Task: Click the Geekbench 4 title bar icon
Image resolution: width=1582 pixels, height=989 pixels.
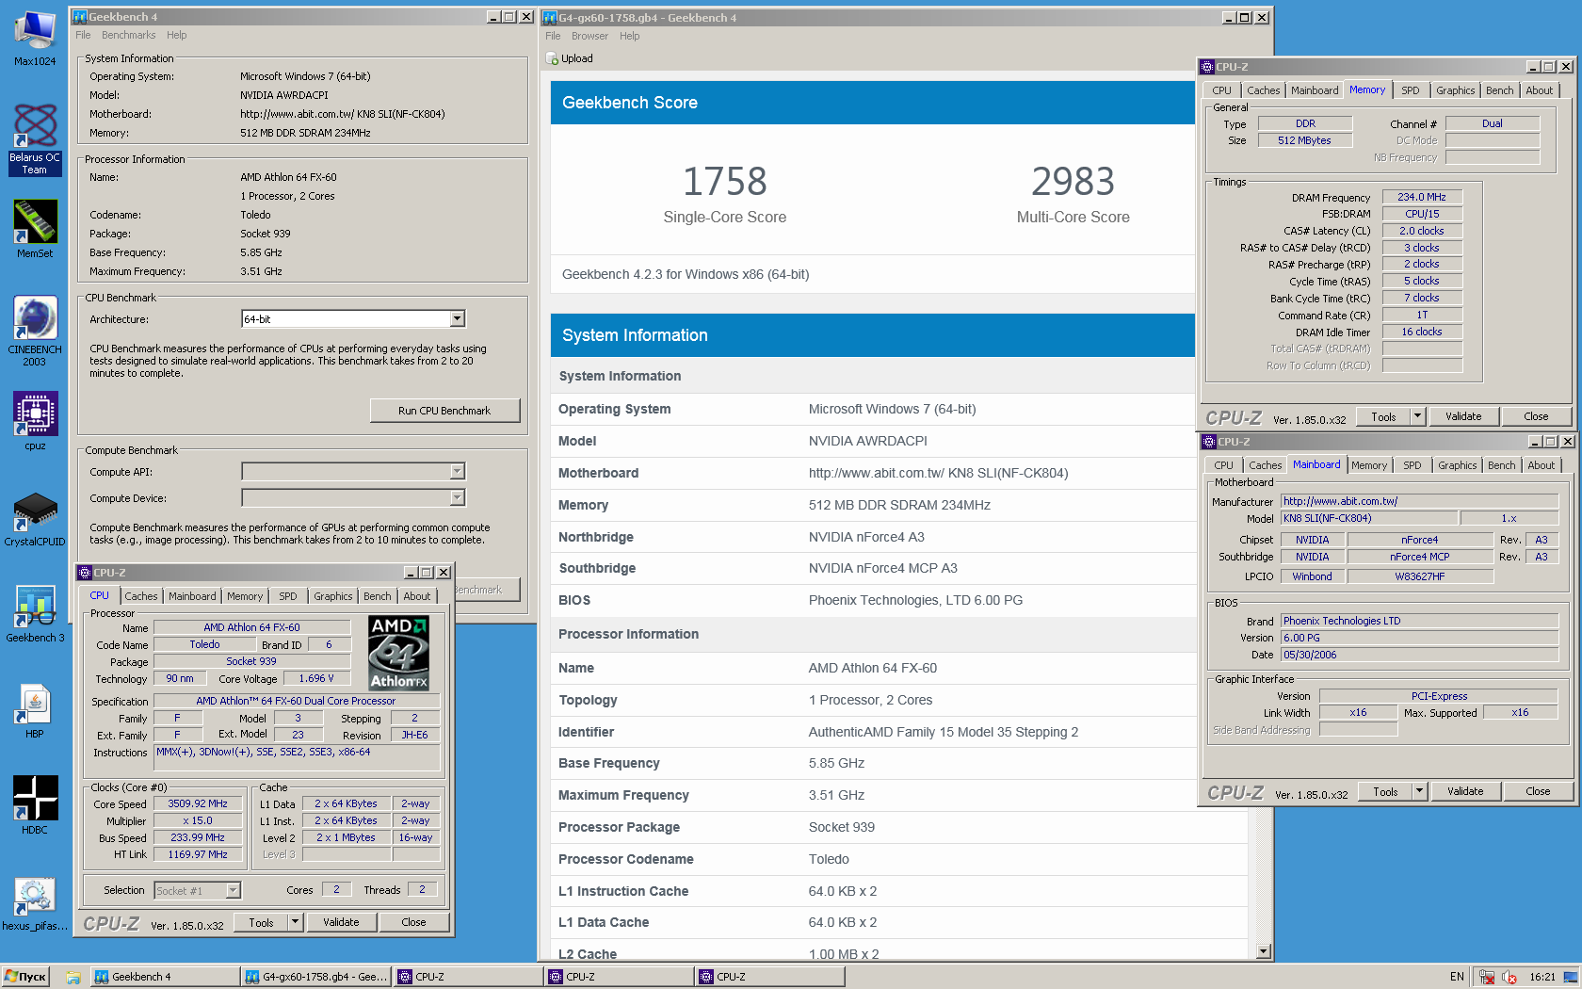Action: pyautogui.click(x=79, y=17)
